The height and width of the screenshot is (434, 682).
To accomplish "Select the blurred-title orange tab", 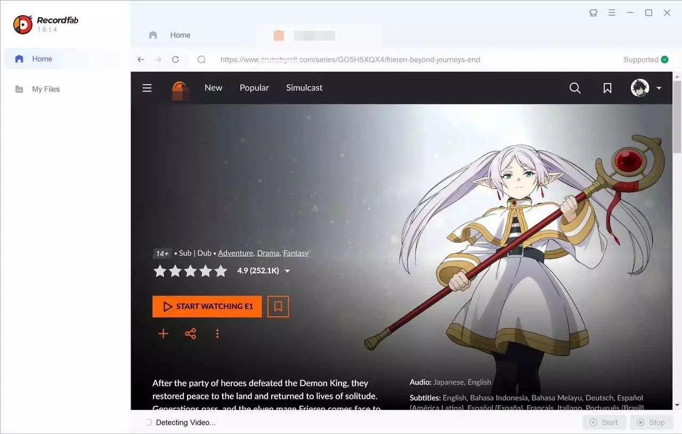I will 318,36.
